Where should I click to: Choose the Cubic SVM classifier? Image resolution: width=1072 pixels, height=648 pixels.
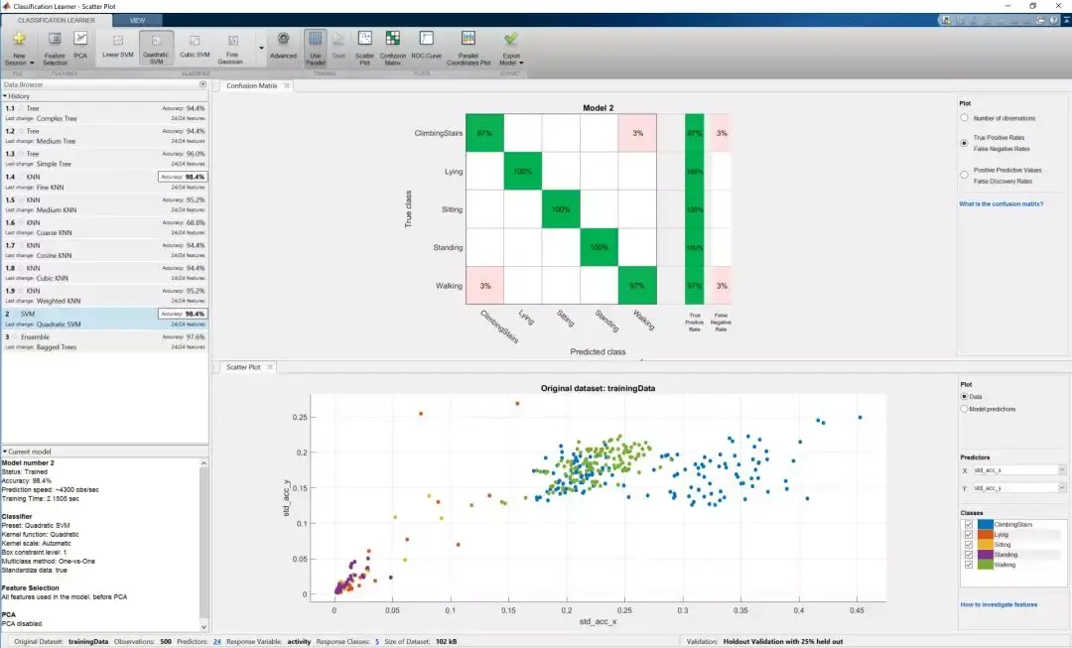click(194, 48)
